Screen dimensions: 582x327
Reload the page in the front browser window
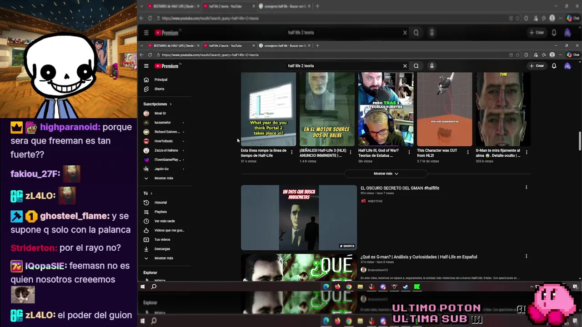point(150,55)
